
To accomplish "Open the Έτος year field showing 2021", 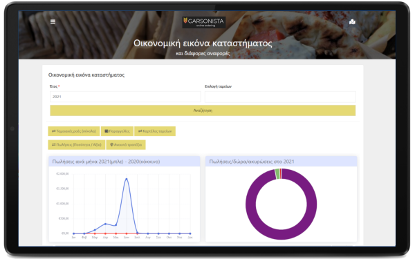I will pos(125,97).
